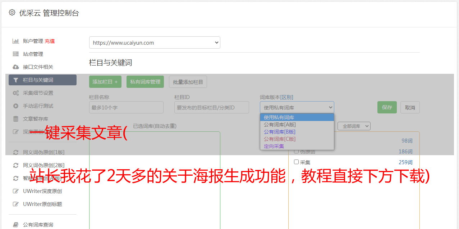This screenshot has height=229, width=459.
Task: Click the 259词 count
Action: 405,162
